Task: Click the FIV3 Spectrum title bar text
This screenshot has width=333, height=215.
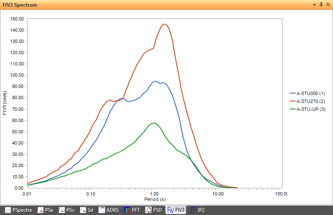Action: point(20,5)
